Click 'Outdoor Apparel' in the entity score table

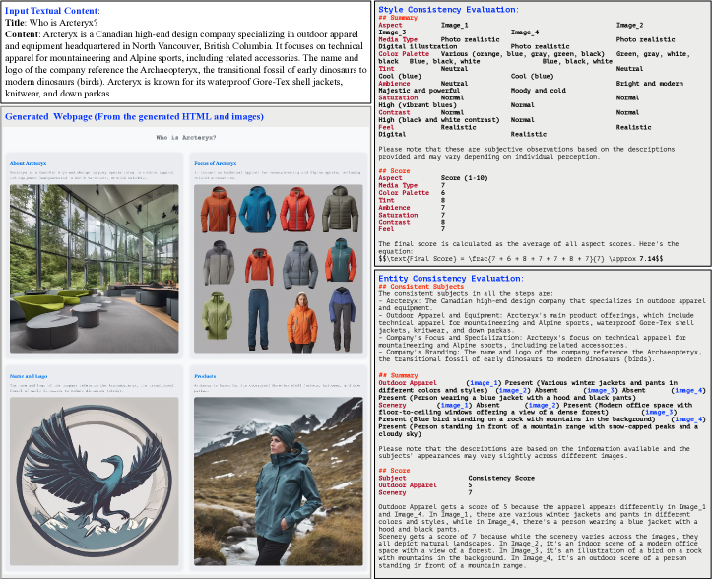click(x=408, y=485)
